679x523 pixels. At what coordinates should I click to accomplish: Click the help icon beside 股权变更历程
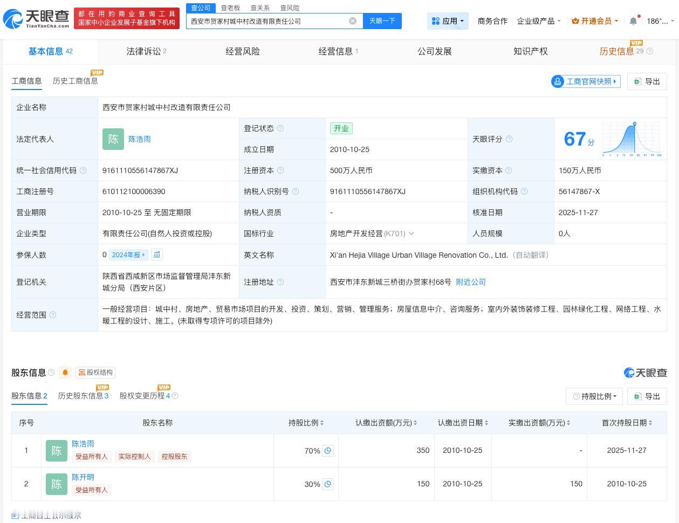coord(175,396)
